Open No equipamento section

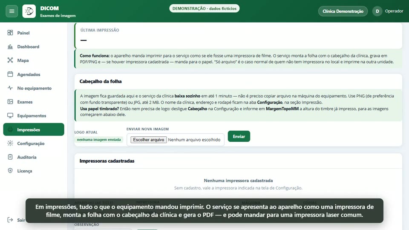tap(34, 88)
